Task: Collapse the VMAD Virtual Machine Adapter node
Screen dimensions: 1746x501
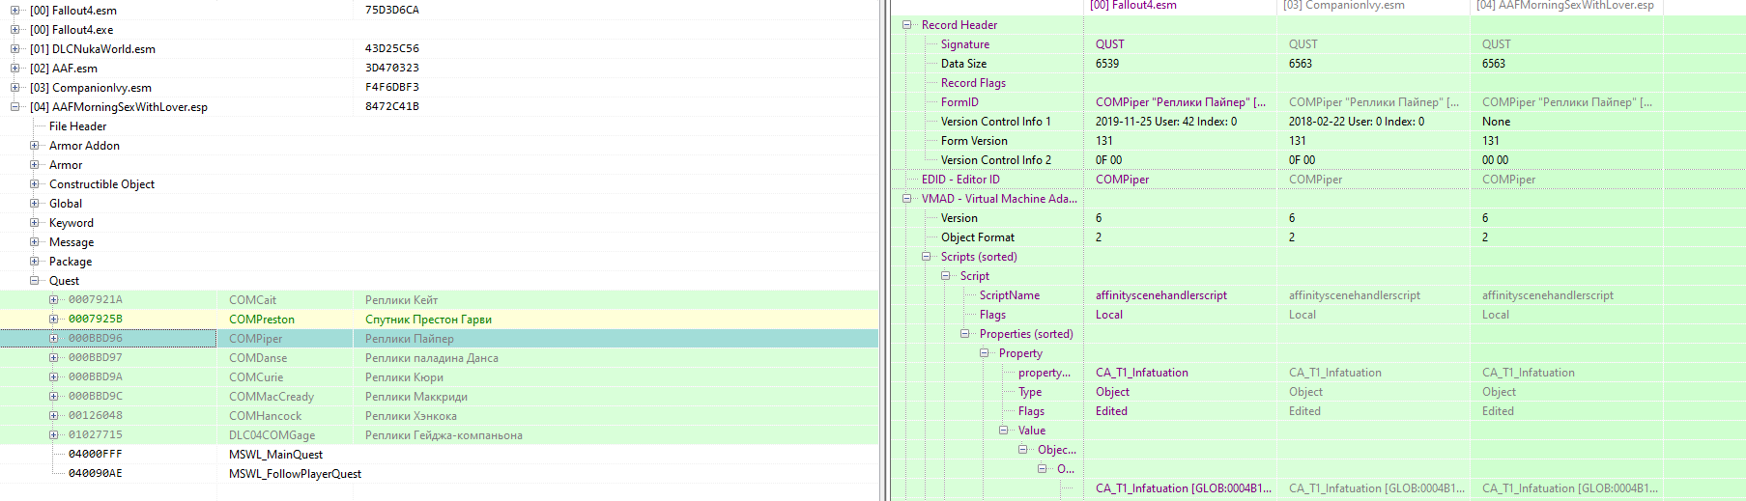Action: click(907, 199)
